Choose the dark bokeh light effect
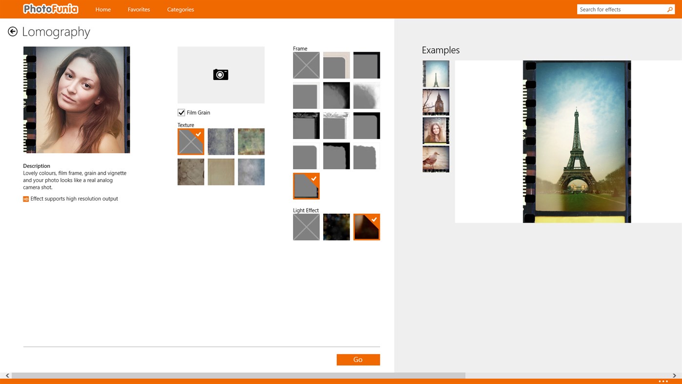682x384 pixels. click(336, 227)
